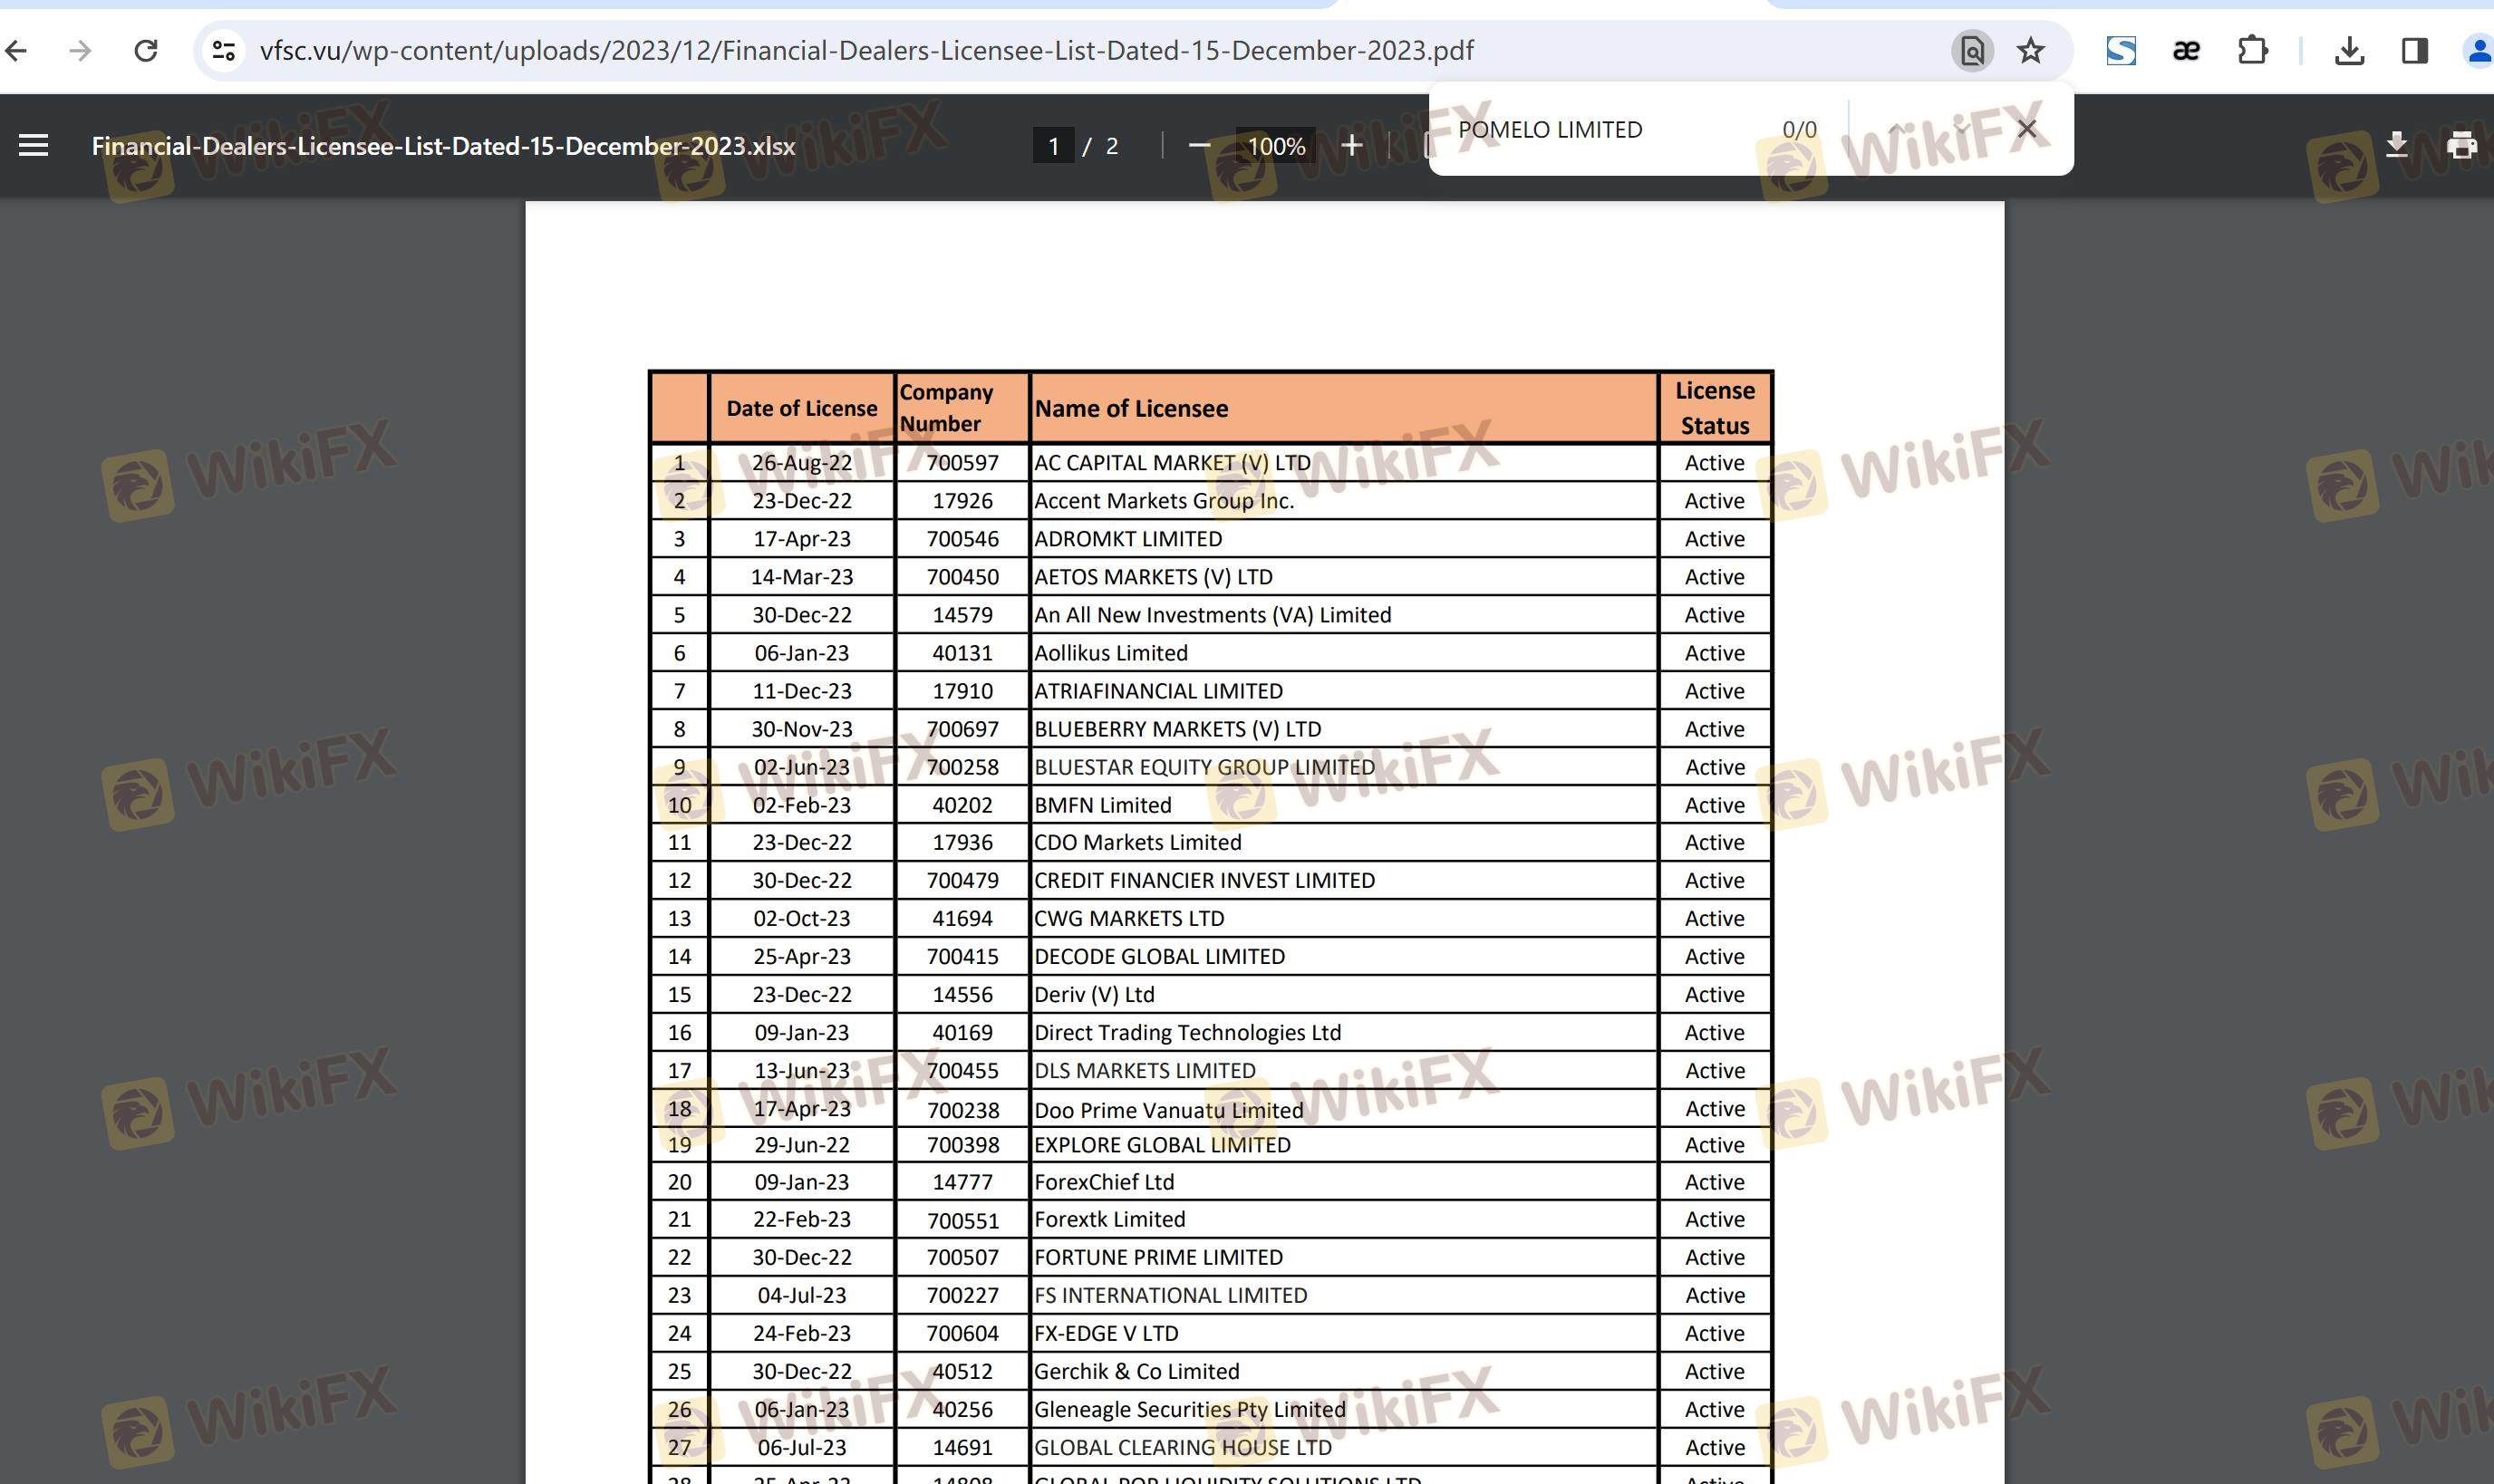Image resolution: width=2494 pixels, height=1484 pixels.
Task: Go to next search result arrow
Action: (1961, 129)
